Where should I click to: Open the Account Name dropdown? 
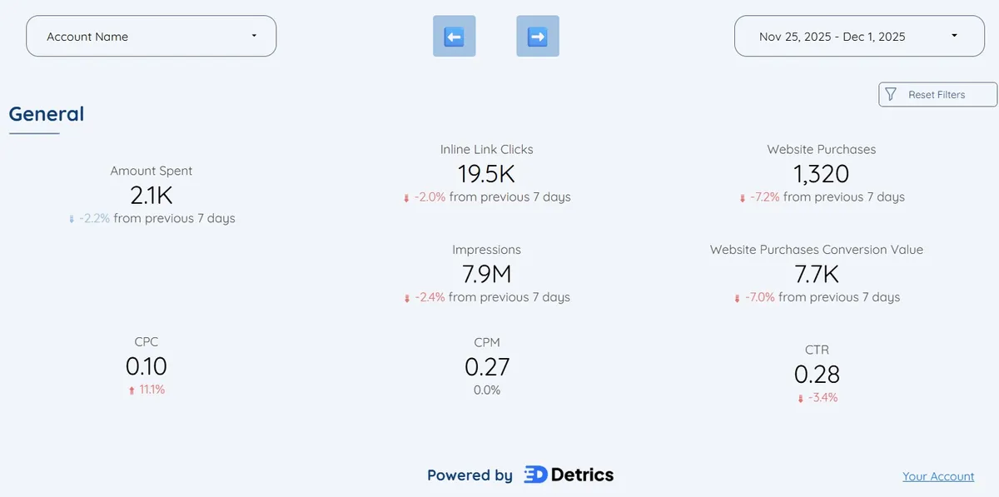point(151,36)
